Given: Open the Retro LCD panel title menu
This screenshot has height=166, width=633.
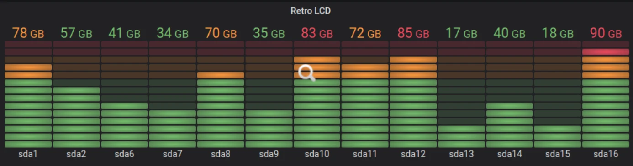Looking at the screenshot, I should (x=311, y=11).
